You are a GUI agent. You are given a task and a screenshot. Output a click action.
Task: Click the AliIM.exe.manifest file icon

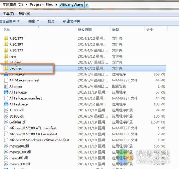pos(6,80)
